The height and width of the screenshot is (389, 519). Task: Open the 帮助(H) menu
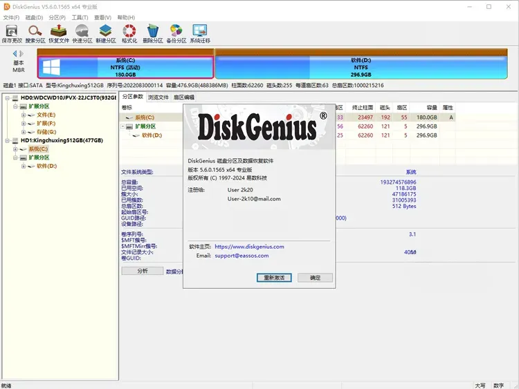click(126, 17)
